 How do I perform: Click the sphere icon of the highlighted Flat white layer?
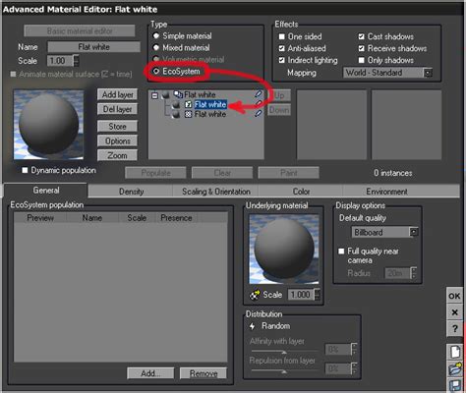[x=176, y=104]
